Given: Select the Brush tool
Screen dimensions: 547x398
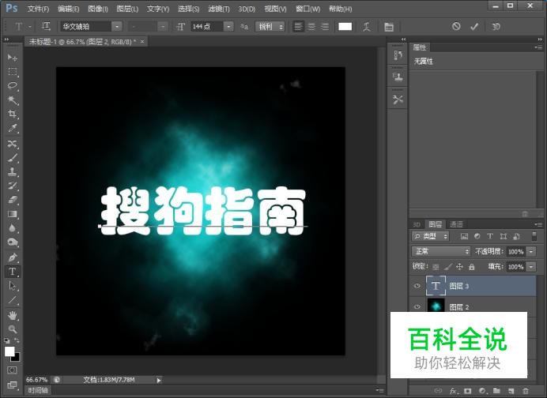Looking at the screenshot, I should [12, 158].
